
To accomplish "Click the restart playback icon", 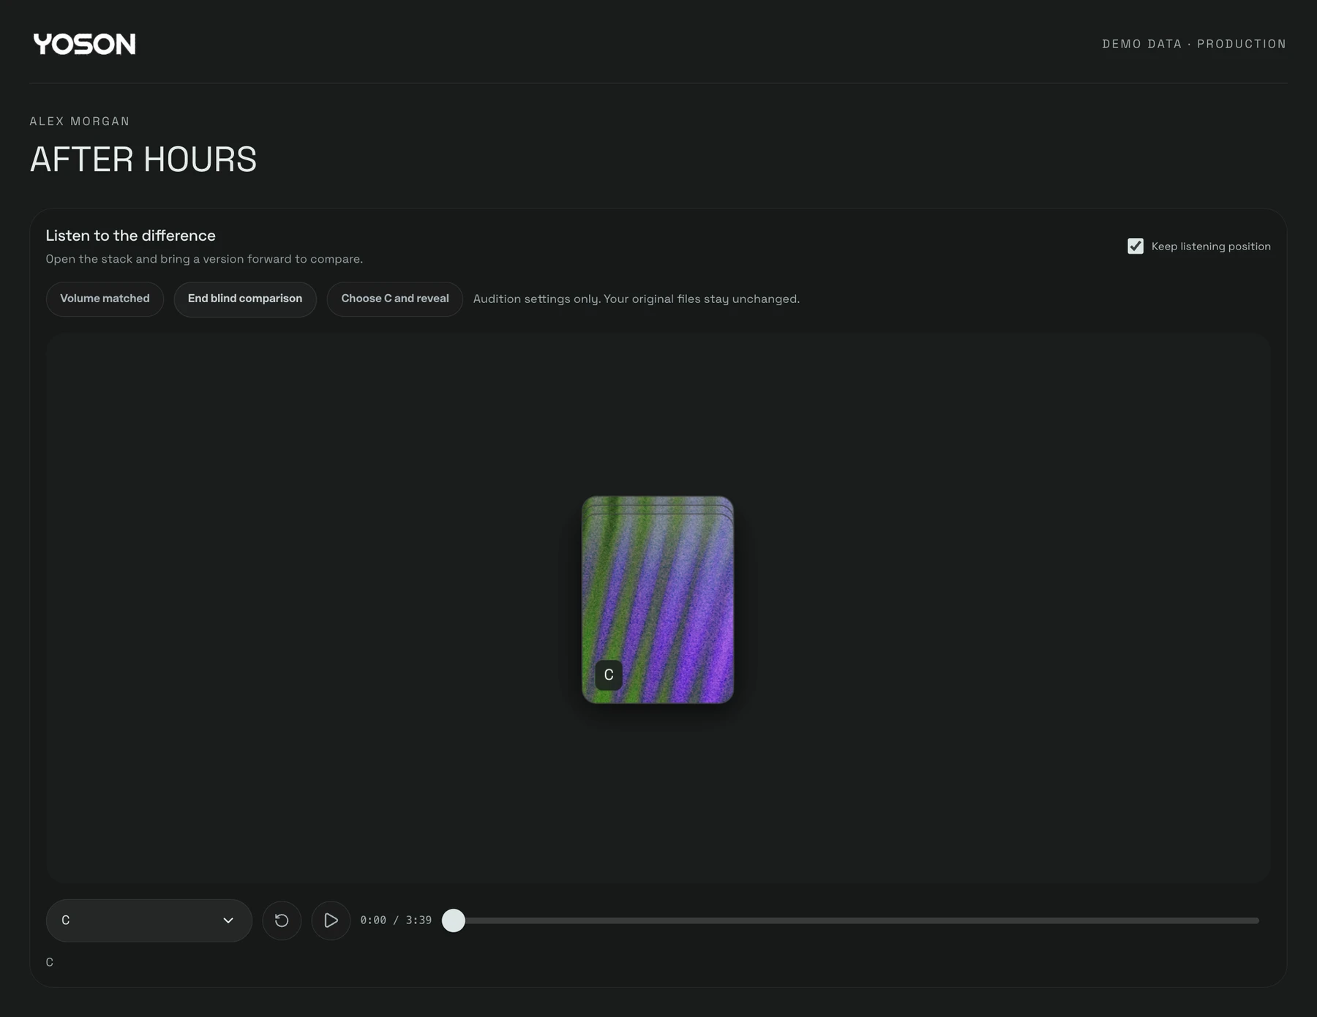I will 282,920.
